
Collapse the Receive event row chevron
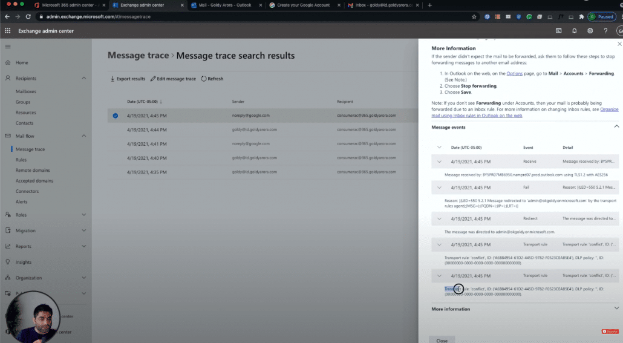[x=439, y=162]
